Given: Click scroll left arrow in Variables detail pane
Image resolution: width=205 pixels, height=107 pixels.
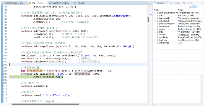Looking at the screenshot, I should [155, 104].
